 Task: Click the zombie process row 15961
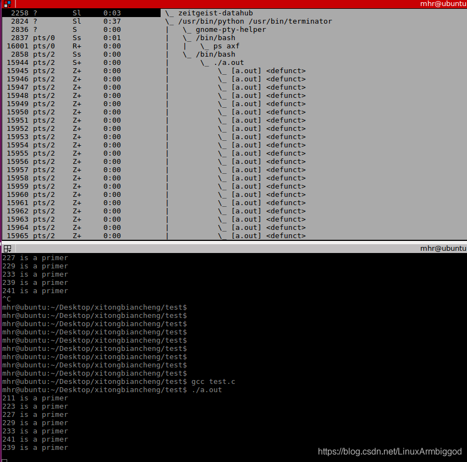point(156,203)
